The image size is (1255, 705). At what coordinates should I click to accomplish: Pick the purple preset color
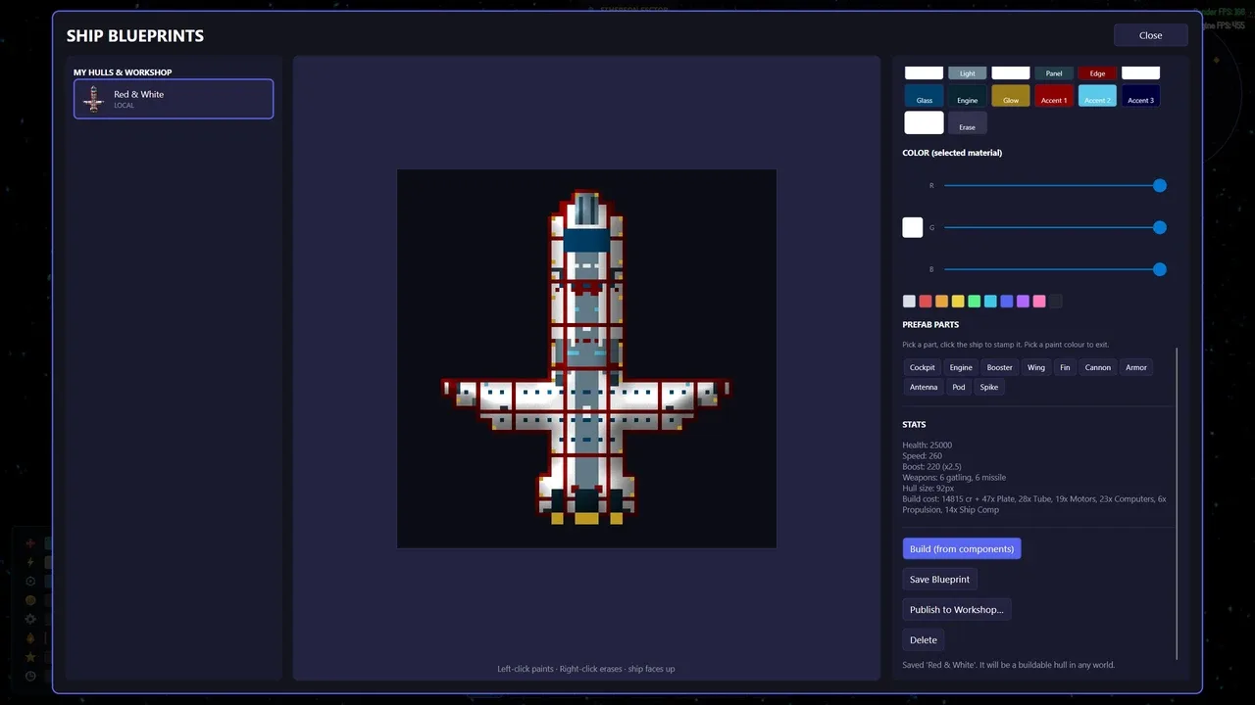(x=1023, y=302)
